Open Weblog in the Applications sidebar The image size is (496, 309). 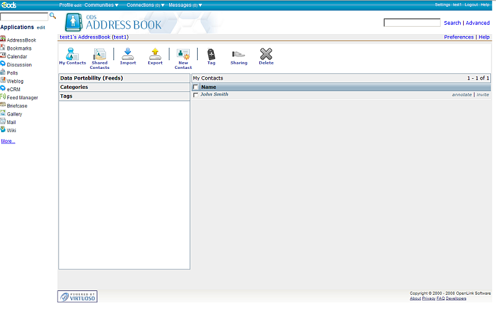(15, 81)
